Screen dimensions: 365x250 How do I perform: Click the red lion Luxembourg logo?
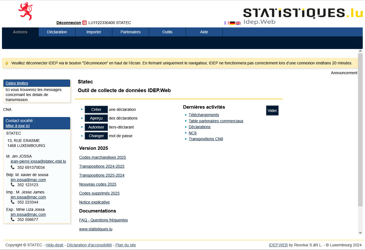tap(25, 11)
